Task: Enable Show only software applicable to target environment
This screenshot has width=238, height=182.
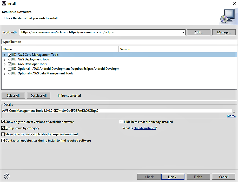Action: [x=3, y=134]
